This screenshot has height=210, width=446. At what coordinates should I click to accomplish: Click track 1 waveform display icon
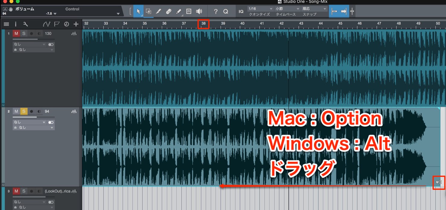point(74,34)
